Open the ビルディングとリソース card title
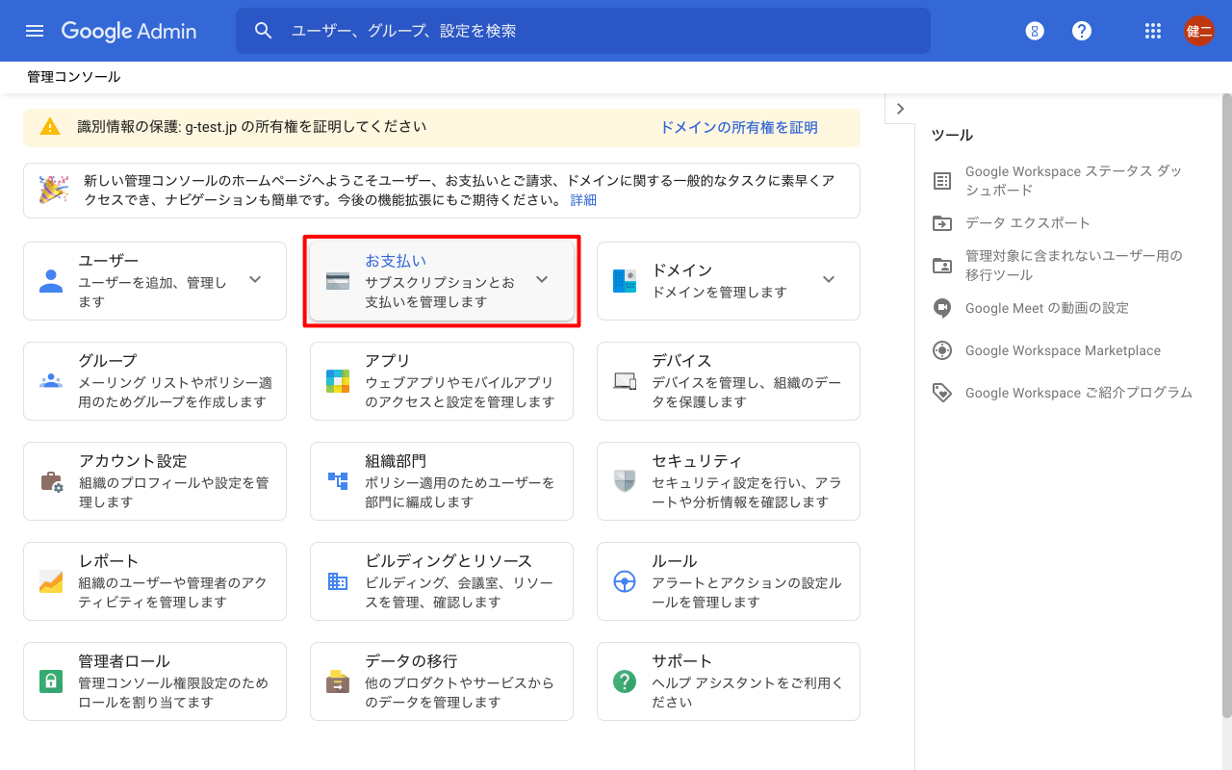Image resolution: width=1232 pixels, height=770 pixels. click(449, 561)
